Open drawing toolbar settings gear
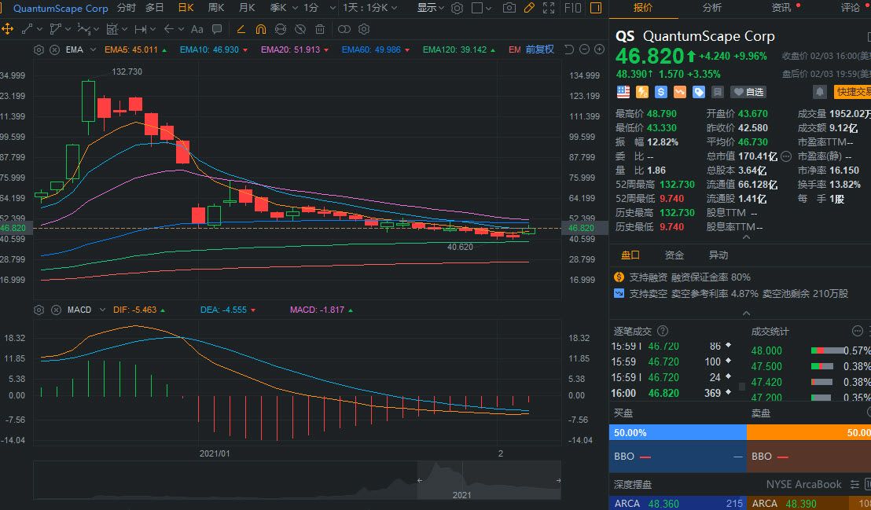This screenshot has height=510, width=871. pyautogui.click(x=364, y=29)
